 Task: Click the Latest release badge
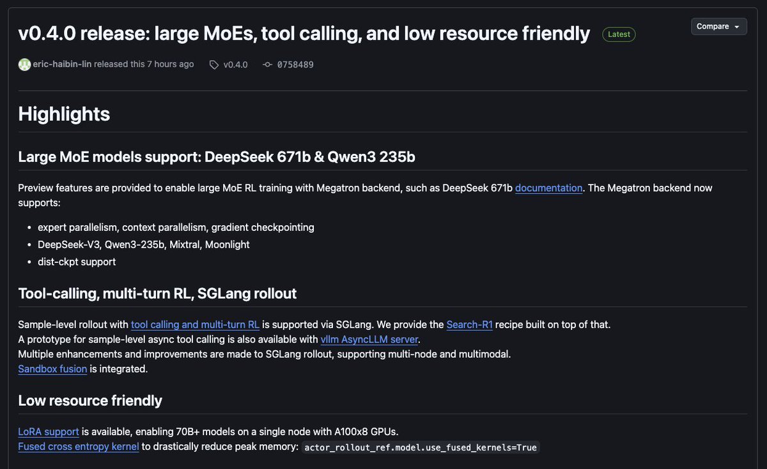pyautogui.click(x=619, y=34)
